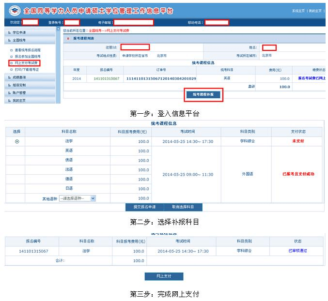Click the 取消选择科目 button
Image resolution: width=328 pixels, height=301 pixels.
pos(183,207)
